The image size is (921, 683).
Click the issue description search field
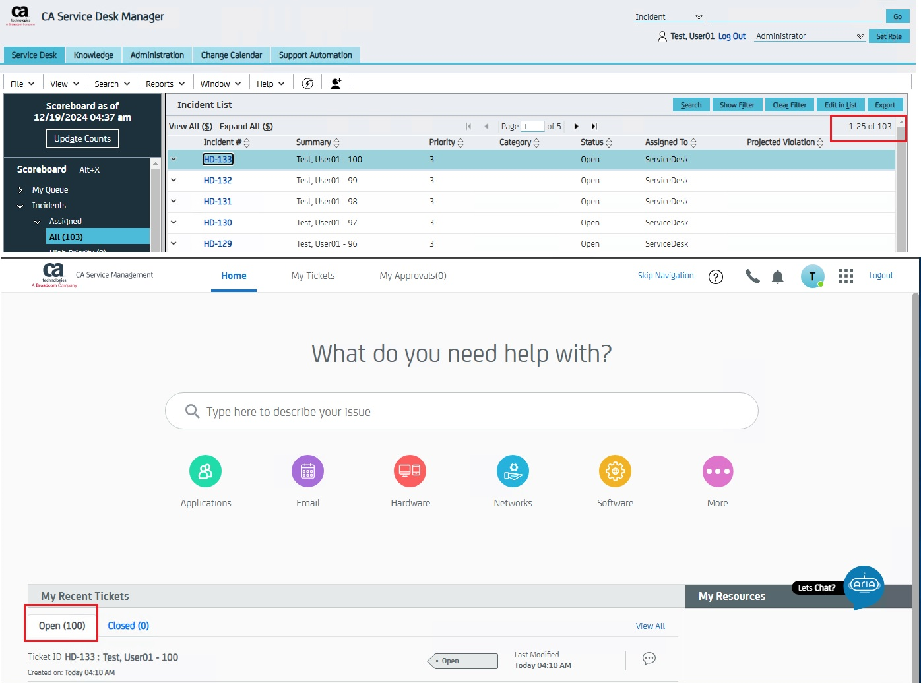coord(462,411)
